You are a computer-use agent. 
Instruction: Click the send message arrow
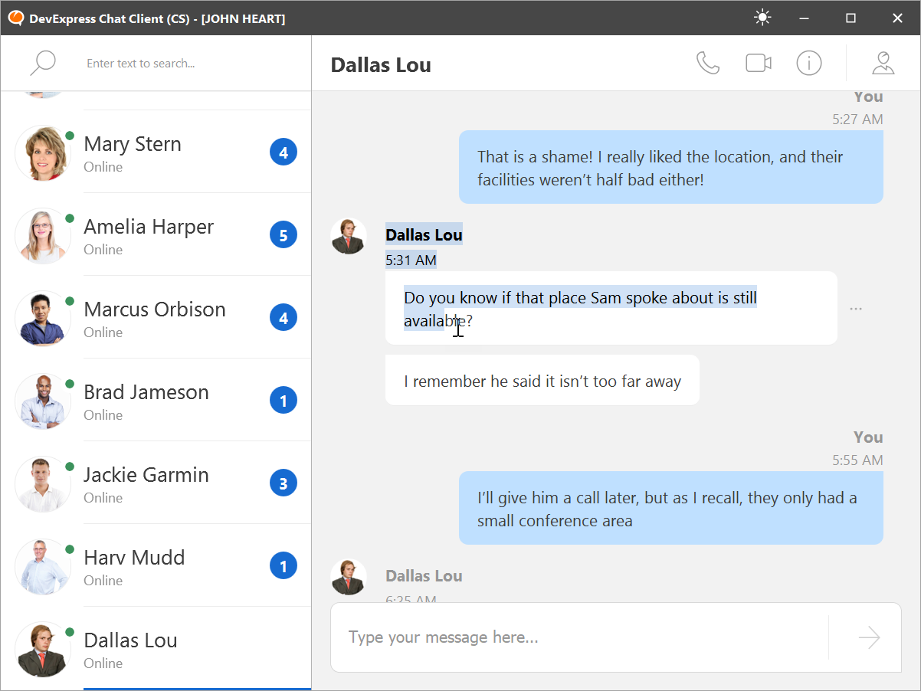coord(868,637)
